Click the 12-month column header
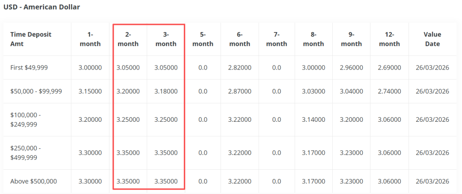 click(x=389, y=39)
